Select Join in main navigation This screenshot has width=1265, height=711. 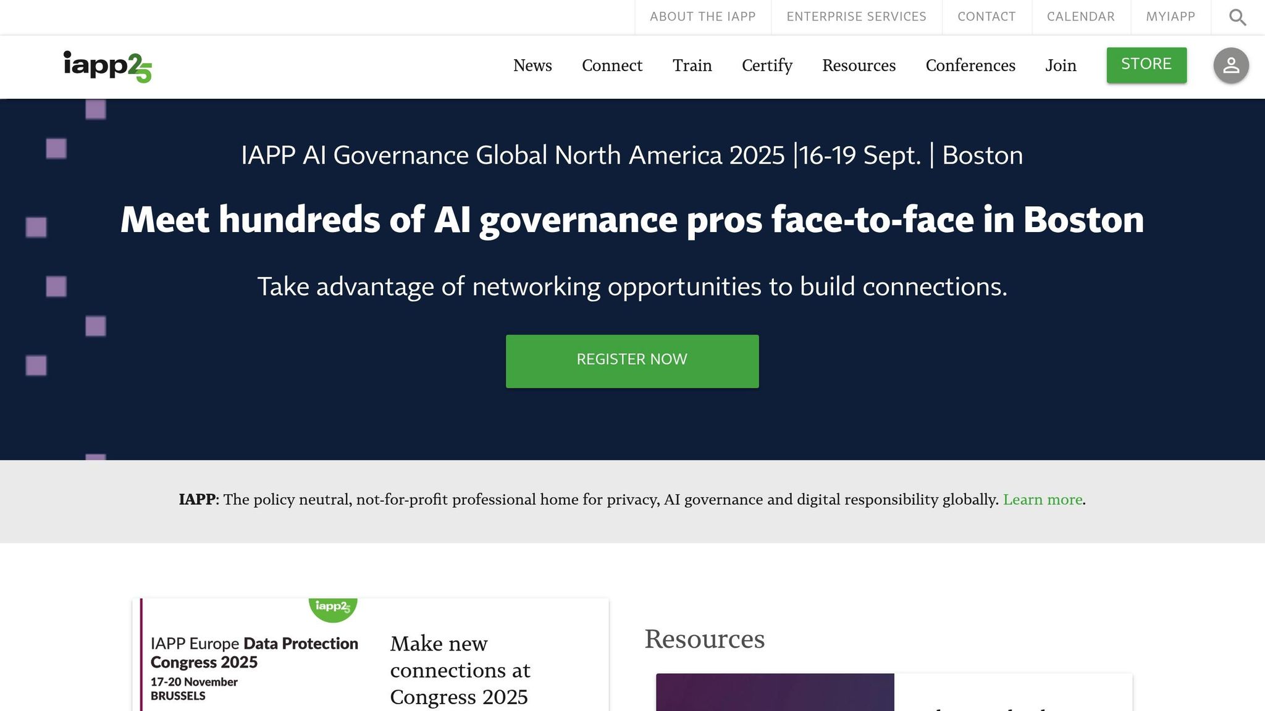pos(1061,65)
